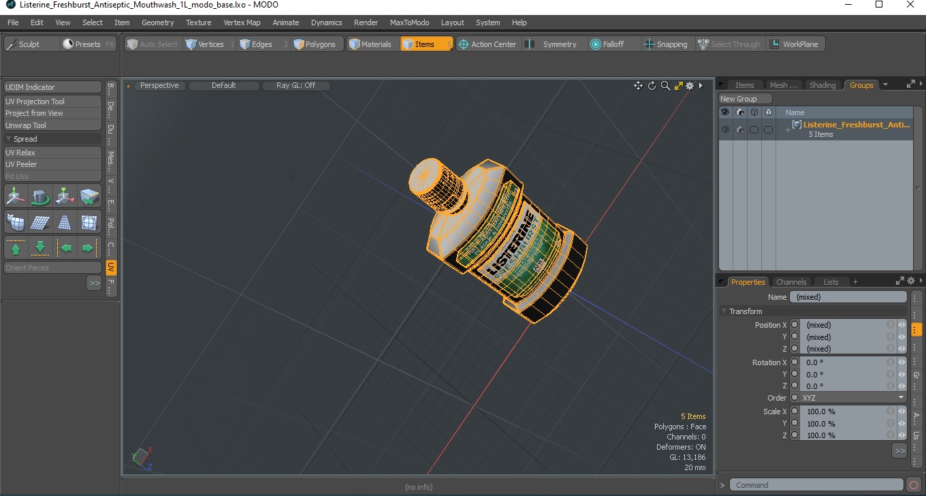The width and height of the screenshot is (926, 496).
Task: Adjust the Position X value slider arrows
Action: pyautogui.click(x=902, y=325)
